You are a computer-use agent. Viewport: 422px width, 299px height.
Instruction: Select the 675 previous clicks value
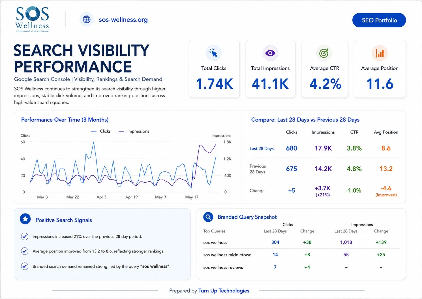pos(292,169)
